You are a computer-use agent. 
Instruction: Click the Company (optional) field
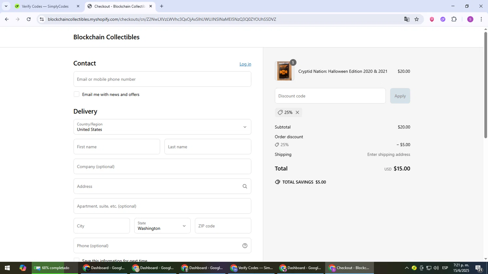tap(162, 167)
